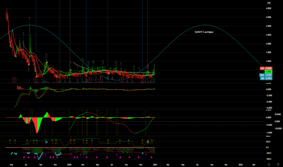Click the earnings E marker near Sep 2019
283x167 pixels.
36,80
